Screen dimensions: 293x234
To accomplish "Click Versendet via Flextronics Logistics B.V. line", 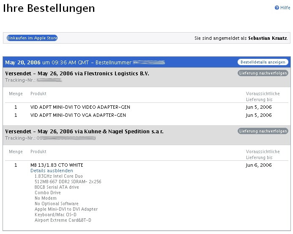I will point(77,74).
